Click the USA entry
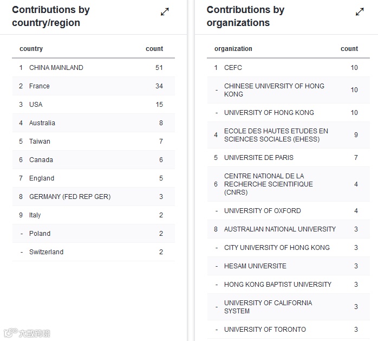 [36, 105]
